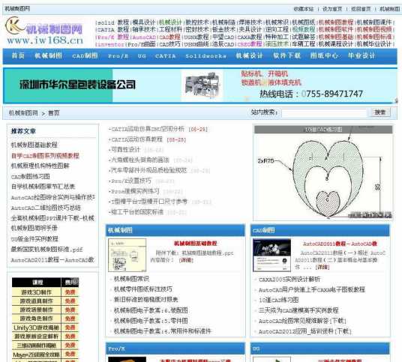Screen dimensions: 402x362
Task: Open the 机械设计 navigation menu item
Action: pos(249,55)
